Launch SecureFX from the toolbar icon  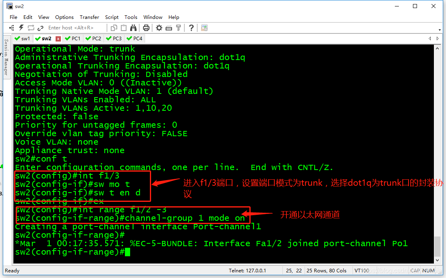tap(204, 28)
